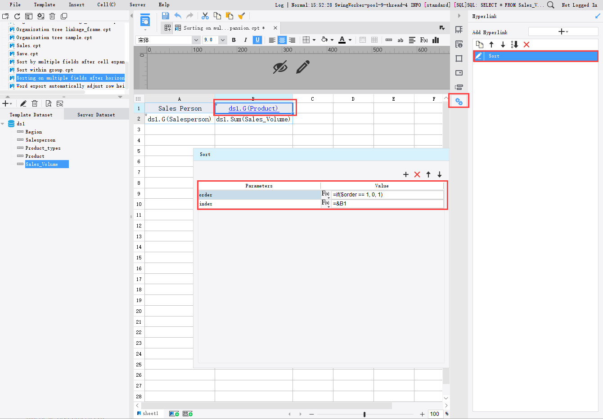Insert formula F(x) icon in toolbar

pyautogui.click(x=424, y=40)
